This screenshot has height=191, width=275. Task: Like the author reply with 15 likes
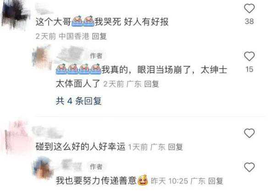pos(249,56)
